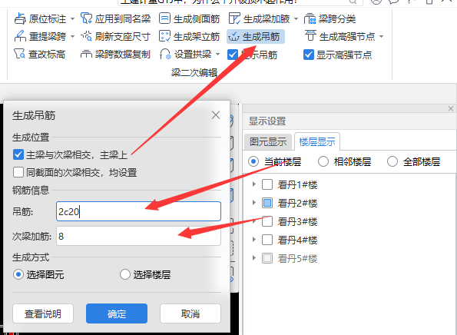This screenshot has width=457, height=335.
Task: Switch to the 图元显示 tab
Action: tap(268, 142)
